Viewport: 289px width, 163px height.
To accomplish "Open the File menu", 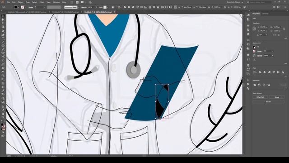I will (8, 2).
